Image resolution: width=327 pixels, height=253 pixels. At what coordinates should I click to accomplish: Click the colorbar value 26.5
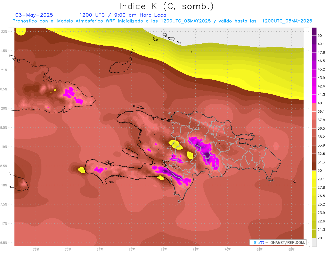tap(321, 196)
